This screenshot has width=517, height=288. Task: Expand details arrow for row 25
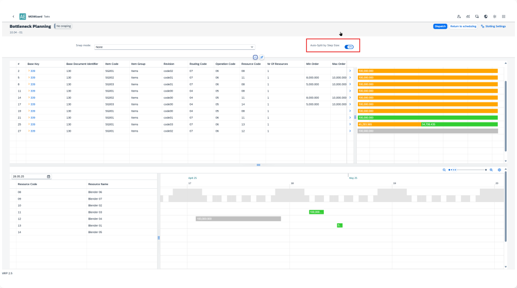click(x=350, y=124)
